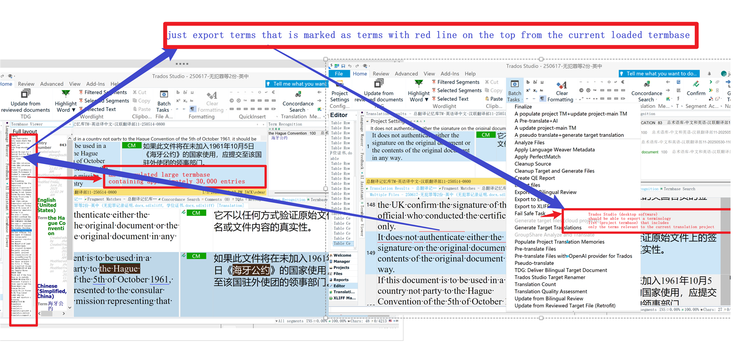Click Copy in right window clipboard group
Screen dimensions: 736x343
pos(494,90)
